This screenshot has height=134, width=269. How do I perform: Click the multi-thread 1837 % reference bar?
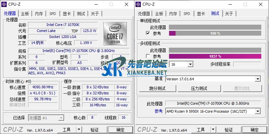[215, 56]
